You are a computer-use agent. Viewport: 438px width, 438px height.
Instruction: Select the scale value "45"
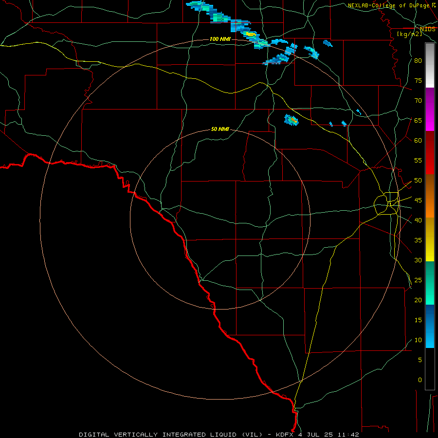[418, 201]
